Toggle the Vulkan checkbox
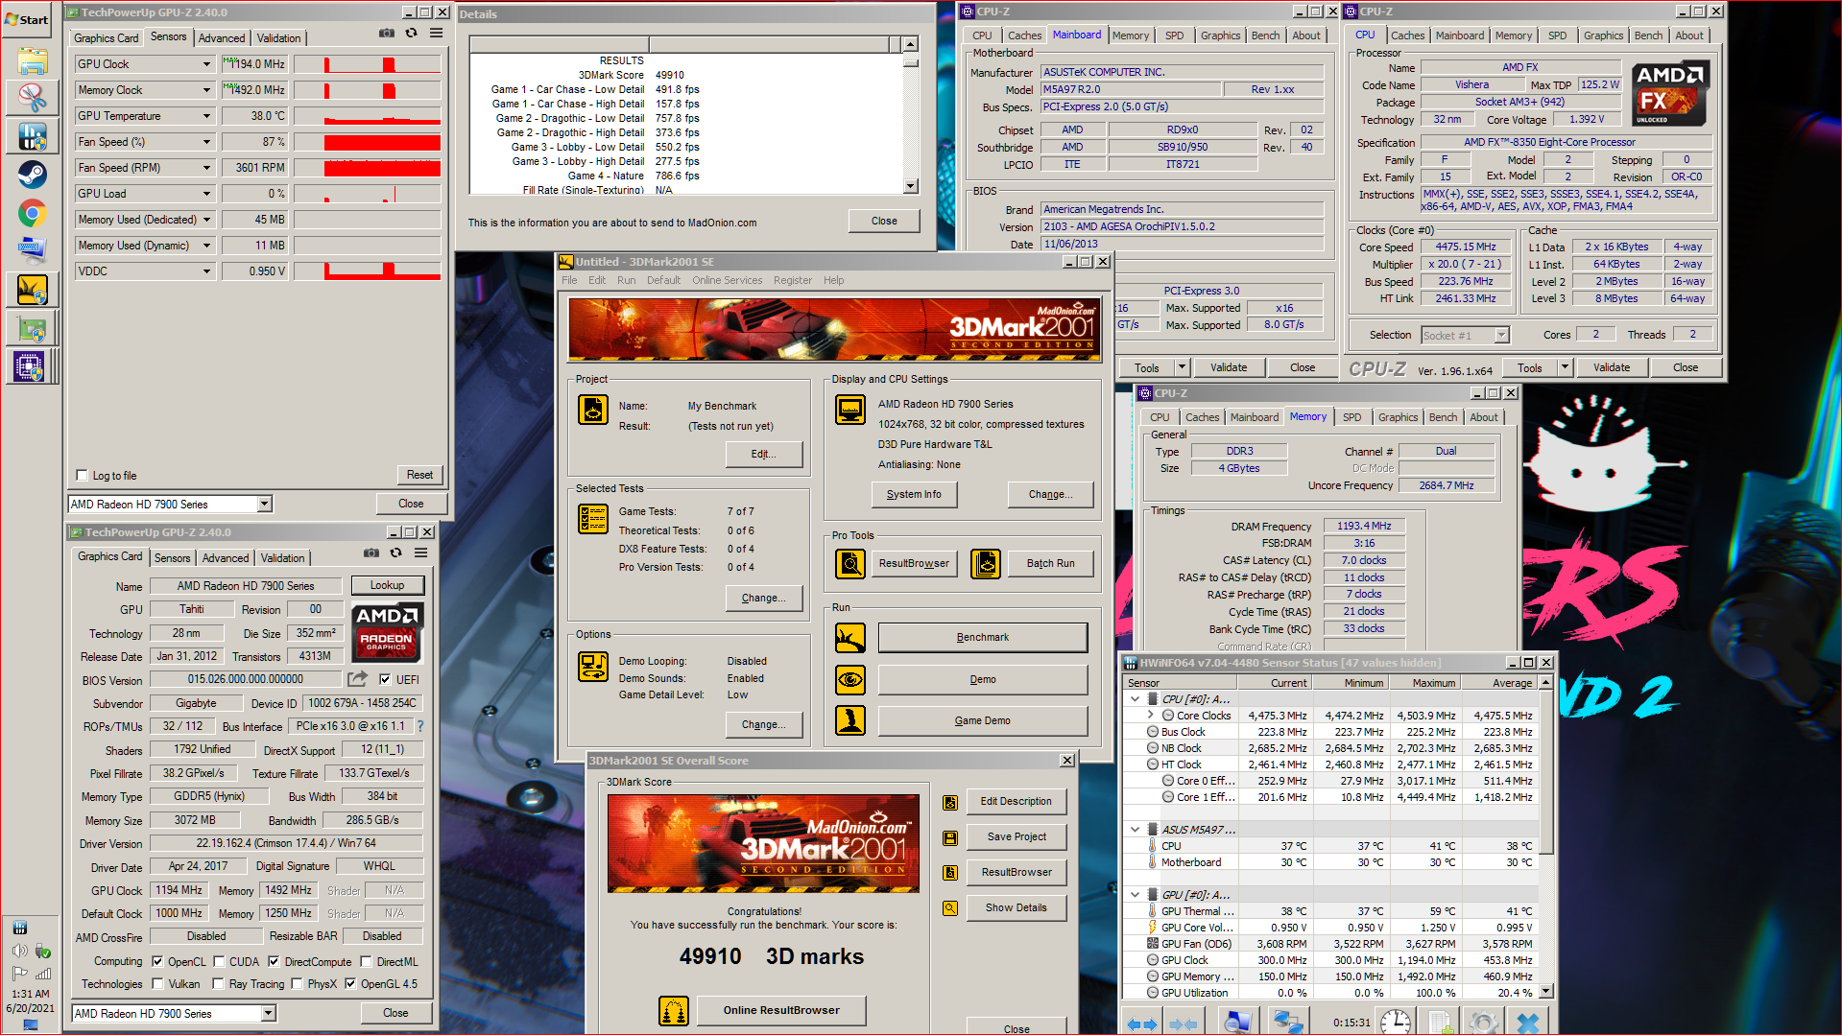Viewport: 1842px width, 1035px height. click(157, 984)
